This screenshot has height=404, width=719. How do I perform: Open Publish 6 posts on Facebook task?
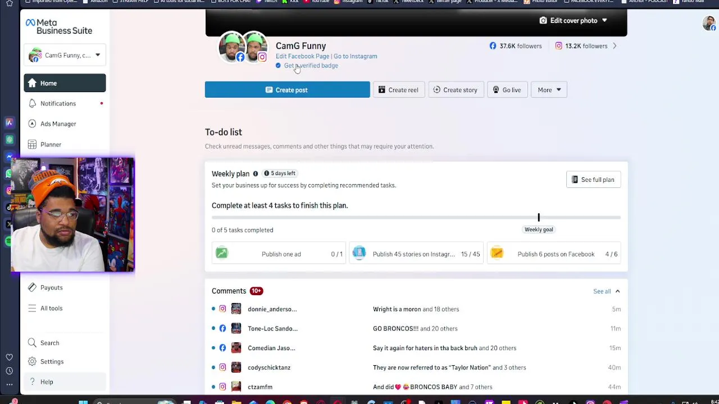(x=554, y=254)
